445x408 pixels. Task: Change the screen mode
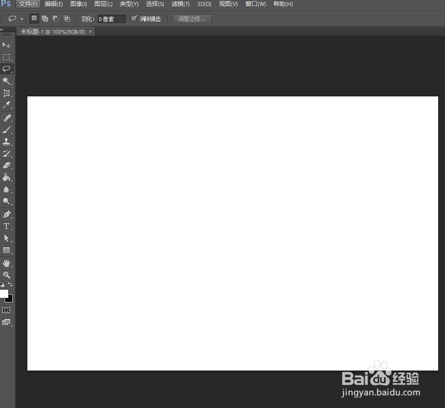tap(6, 322)
